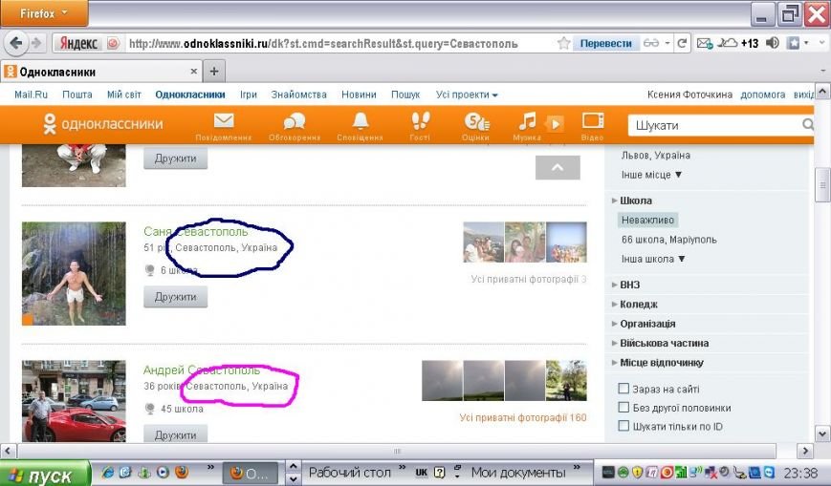
Task: Open the Обговорення chat bubbles icon
Action: coord(295,121)
